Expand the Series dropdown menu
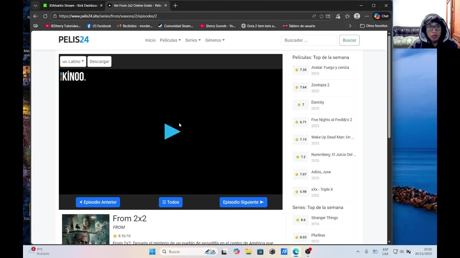Viewport: 460px width, 258px height. [193, 40]
